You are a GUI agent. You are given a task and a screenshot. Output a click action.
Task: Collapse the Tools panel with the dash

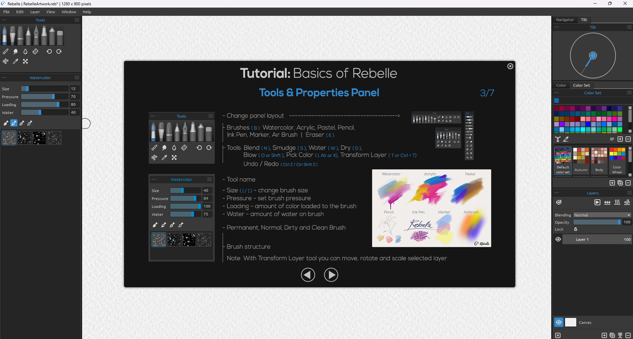coord(4,20)
